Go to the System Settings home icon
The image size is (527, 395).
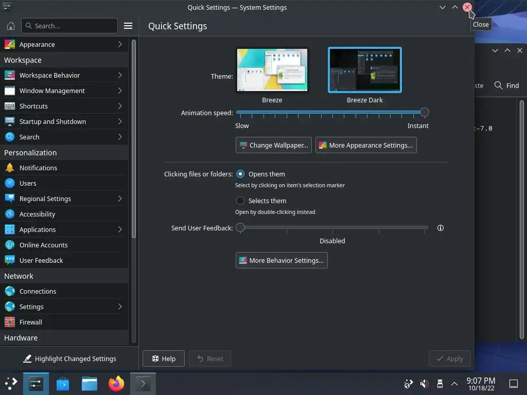tap(11, 26)
